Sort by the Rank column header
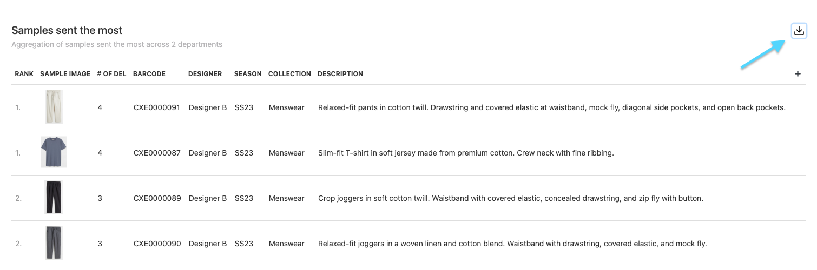817x270 pixels. (x=24, y=74)
